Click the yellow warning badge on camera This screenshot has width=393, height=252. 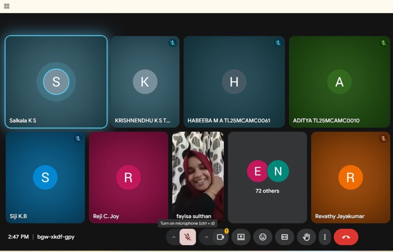pyautogui.click(x=226, y=231)
